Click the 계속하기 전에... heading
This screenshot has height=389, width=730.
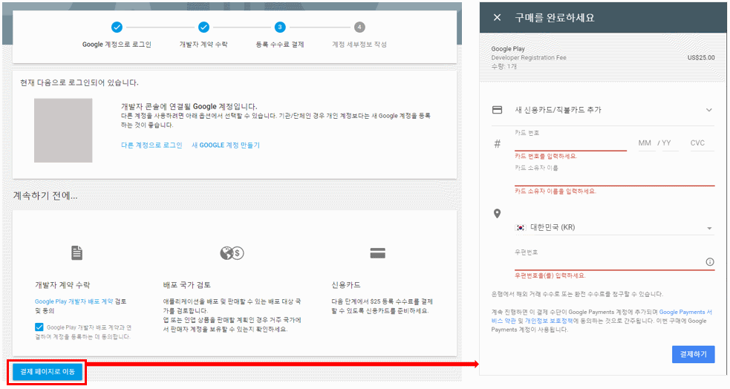45,195
